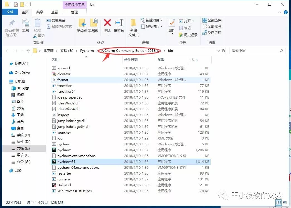The height and width of the screenshot is (208, 291).
Task: Select Network in the navigation pane
Action: pos(15,170)
